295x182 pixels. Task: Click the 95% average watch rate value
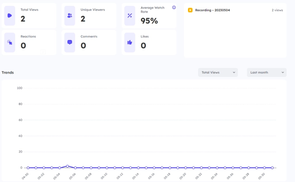tap(149, 21)
